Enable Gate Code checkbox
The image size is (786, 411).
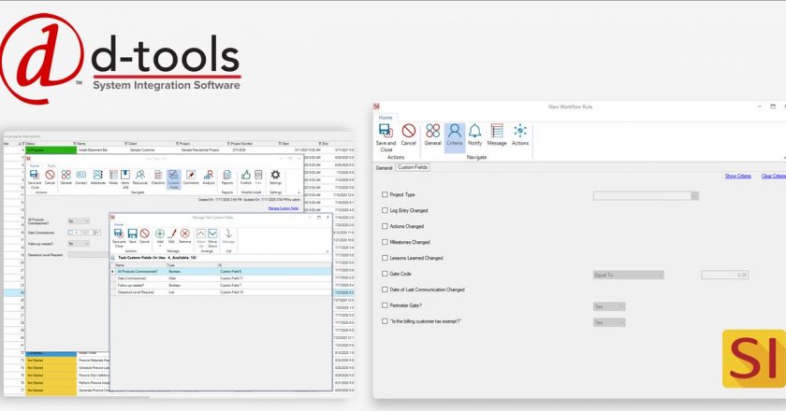click(x=385, y=274)
